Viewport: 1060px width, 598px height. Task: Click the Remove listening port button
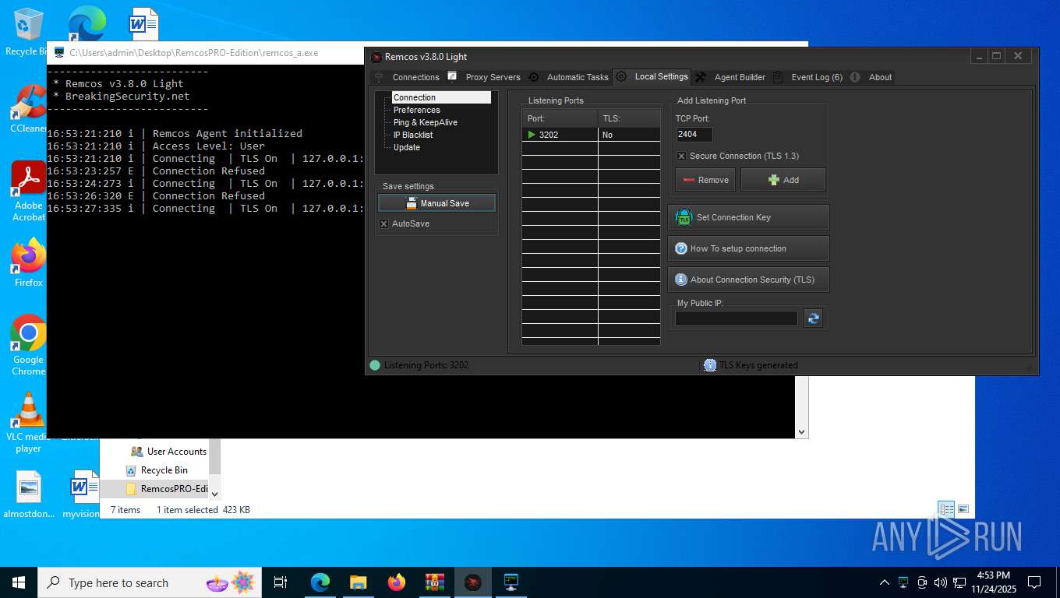(705, 180)
